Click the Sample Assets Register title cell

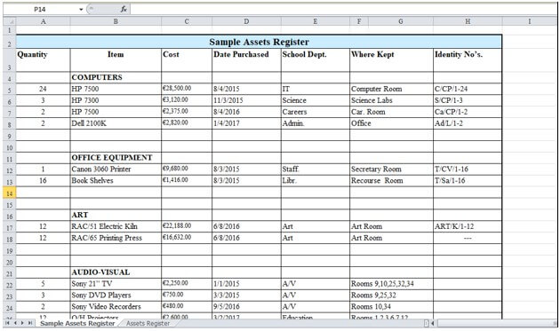pyautogui.click(x=259, y=42)
